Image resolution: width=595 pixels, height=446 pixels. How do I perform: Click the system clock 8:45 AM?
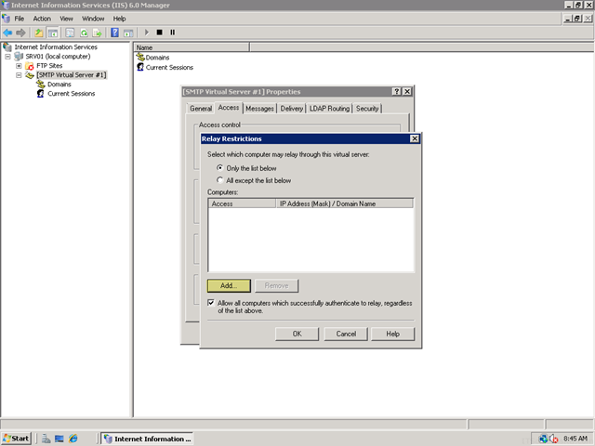coord(575,439)
